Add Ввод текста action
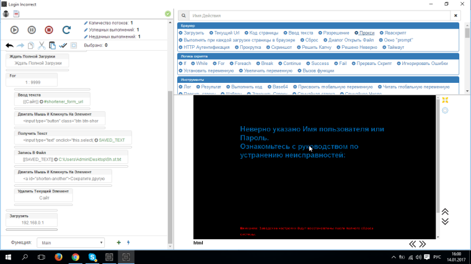The image size is (471, 264). point(298,33)
